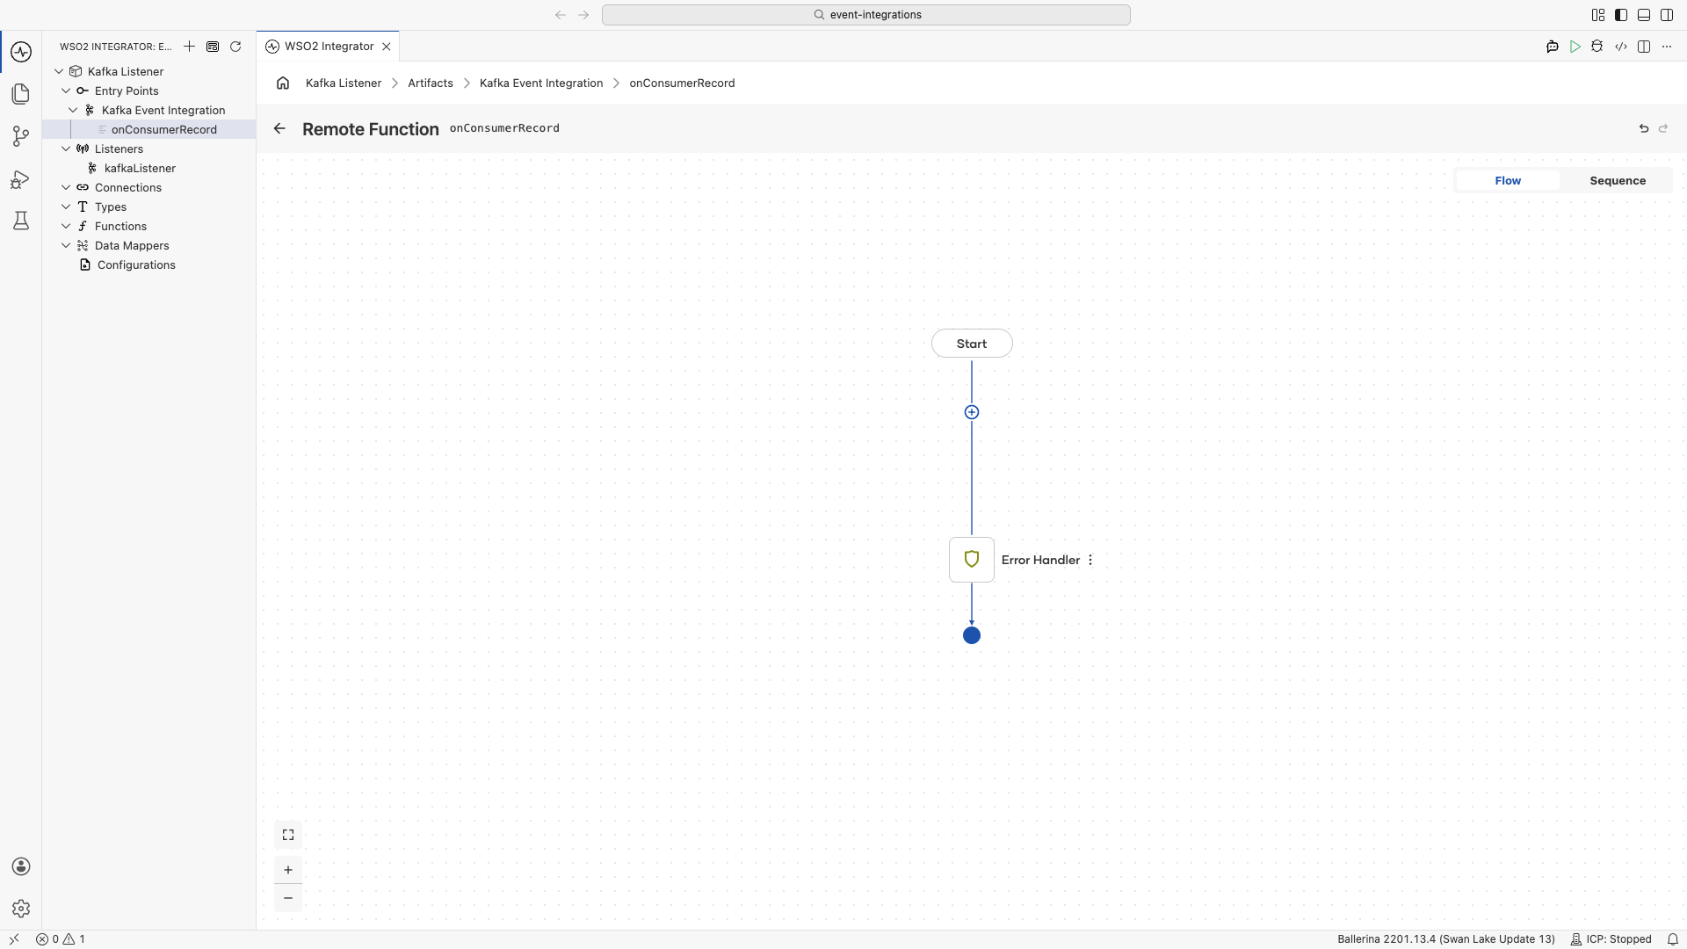Redo the flow change
This screenshot has width=1687, height=949.
pyautogui.click(x=1663, y=128)
